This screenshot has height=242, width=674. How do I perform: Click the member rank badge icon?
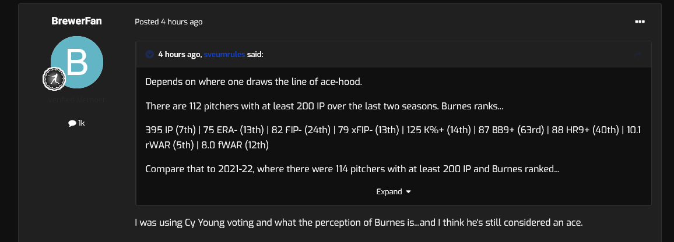click(x=53, y=80)
